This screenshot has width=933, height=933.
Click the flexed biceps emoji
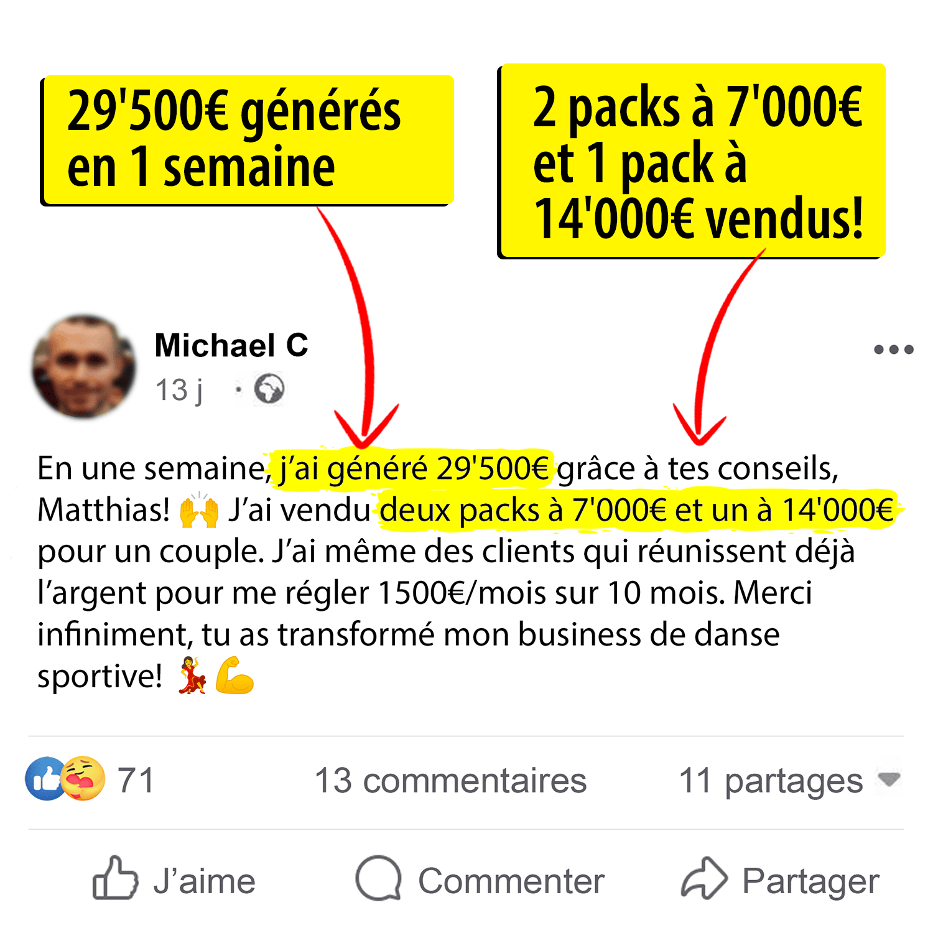234,675
